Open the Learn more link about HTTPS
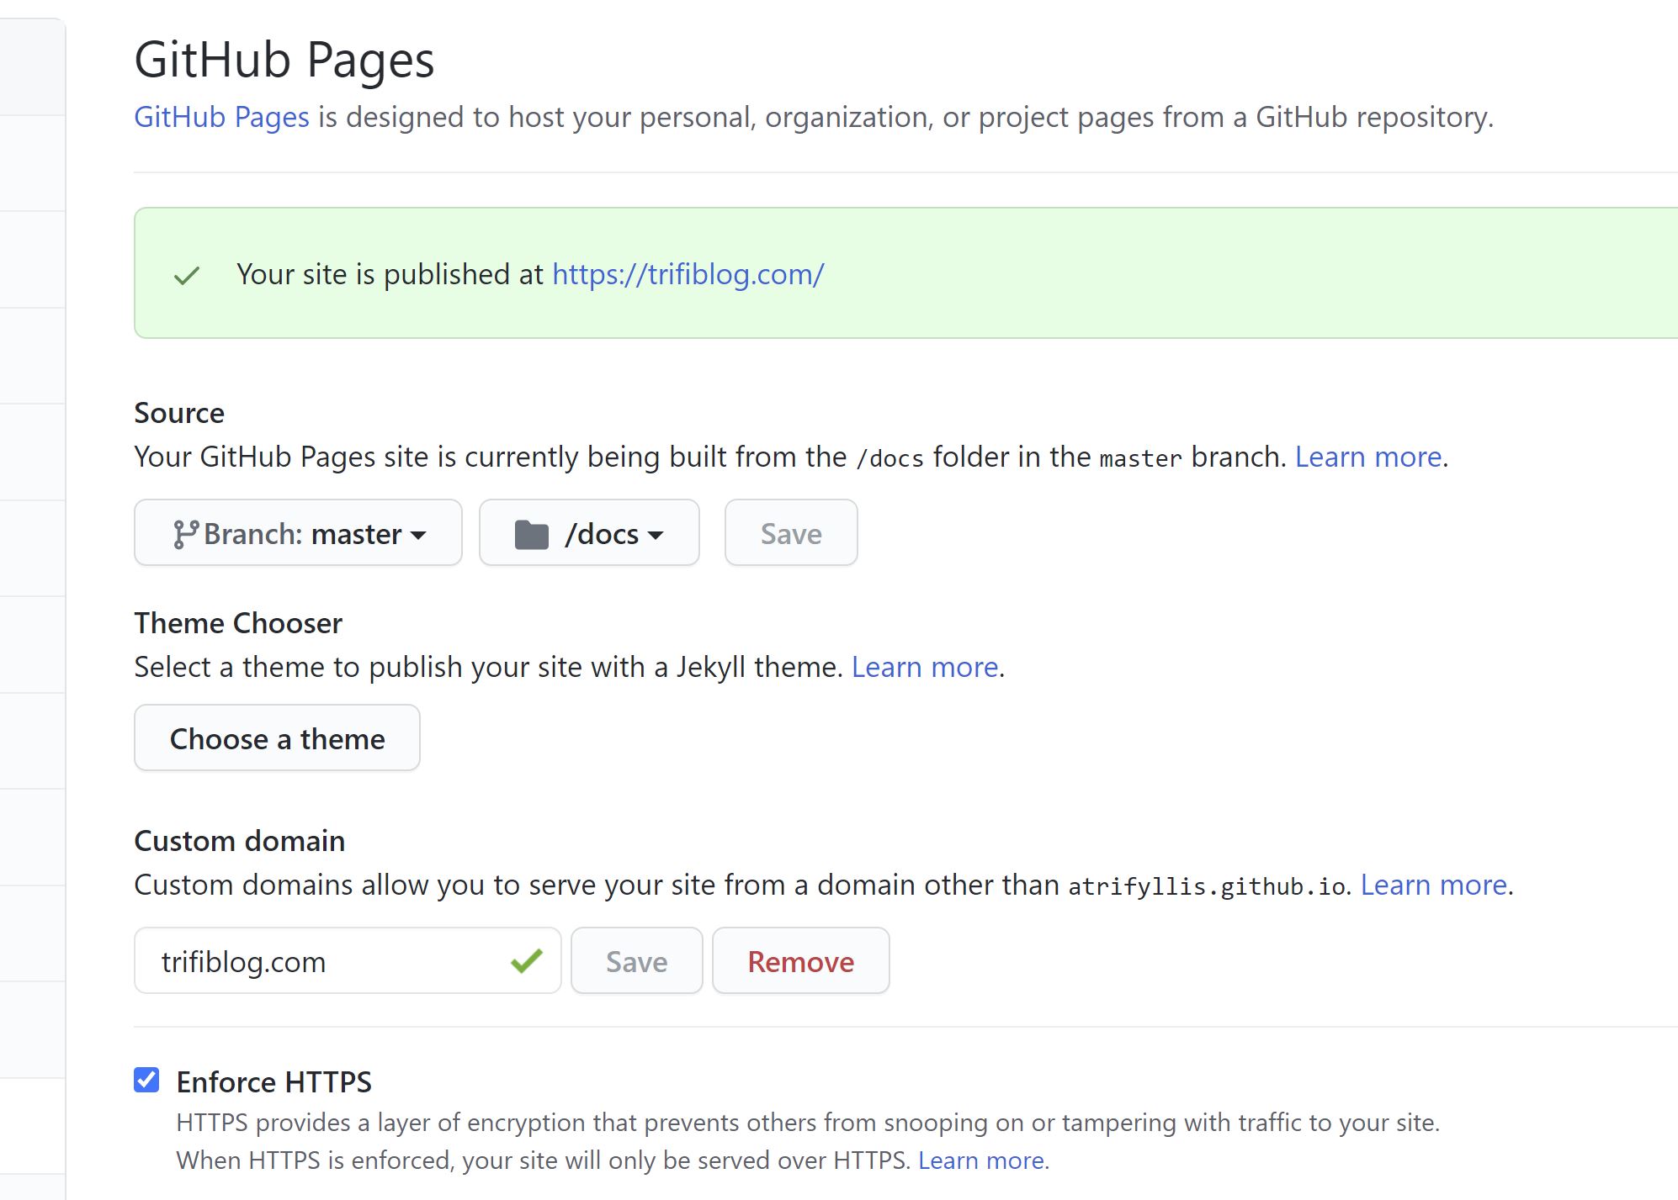Viewport: 1678px width, 1200px height. (981, 1160)
